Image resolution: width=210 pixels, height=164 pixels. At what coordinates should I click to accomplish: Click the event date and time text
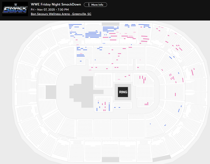point(50,10)
